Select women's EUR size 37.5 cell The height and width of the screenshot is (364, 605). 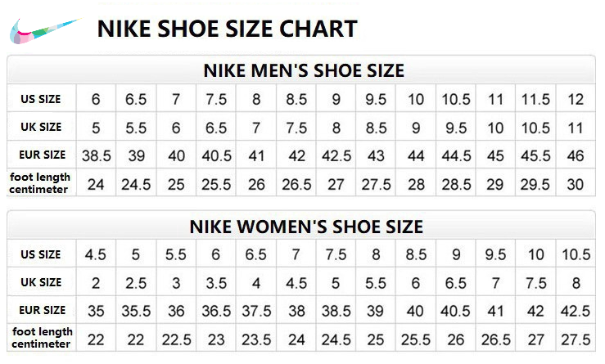tap(256, 311)
